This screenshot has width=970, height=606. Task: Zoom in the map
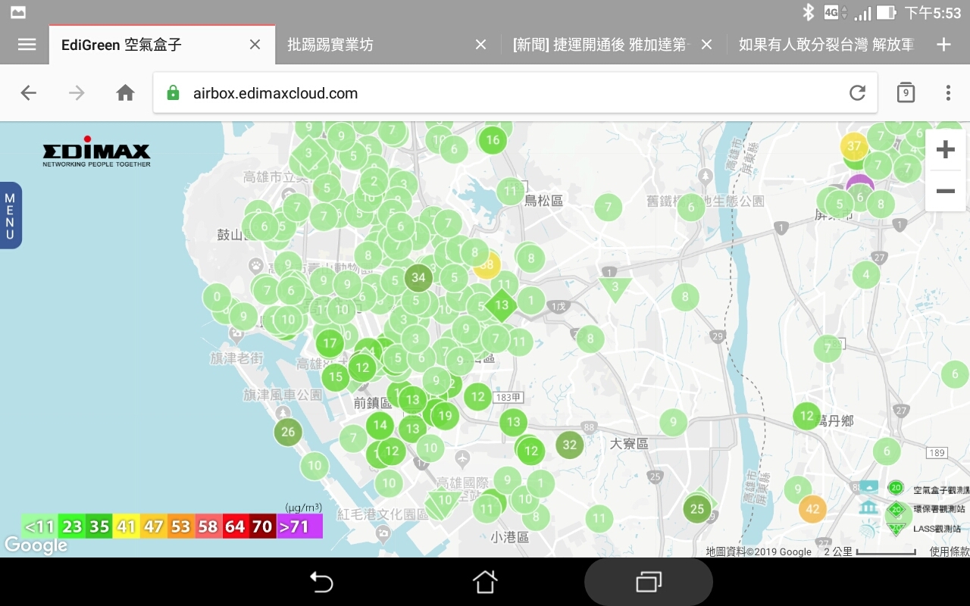tap(946, 150)
